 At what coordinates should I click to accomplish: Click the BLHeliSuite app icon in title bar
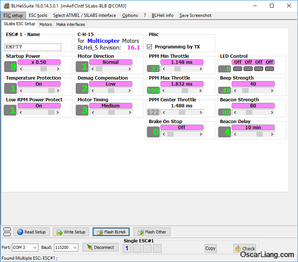[6, 6]
